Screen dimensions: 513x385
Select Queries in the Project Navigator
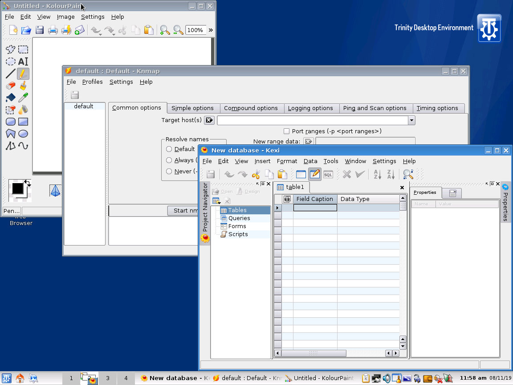pyautogui.click(x=239, y=218)
